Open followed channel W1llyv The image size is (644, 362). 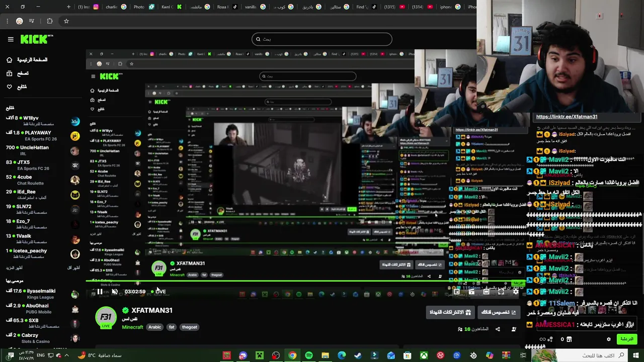[43, 121]
